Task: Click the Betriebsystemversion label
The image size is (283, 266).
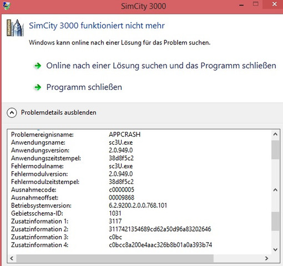Action: (41, 206)
